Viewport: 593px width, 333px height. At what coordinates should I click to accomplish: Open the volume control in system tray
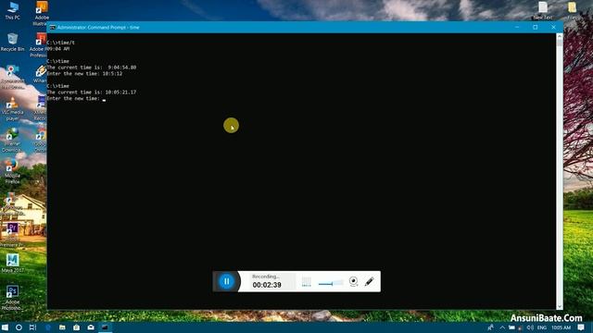coord(530,327)
